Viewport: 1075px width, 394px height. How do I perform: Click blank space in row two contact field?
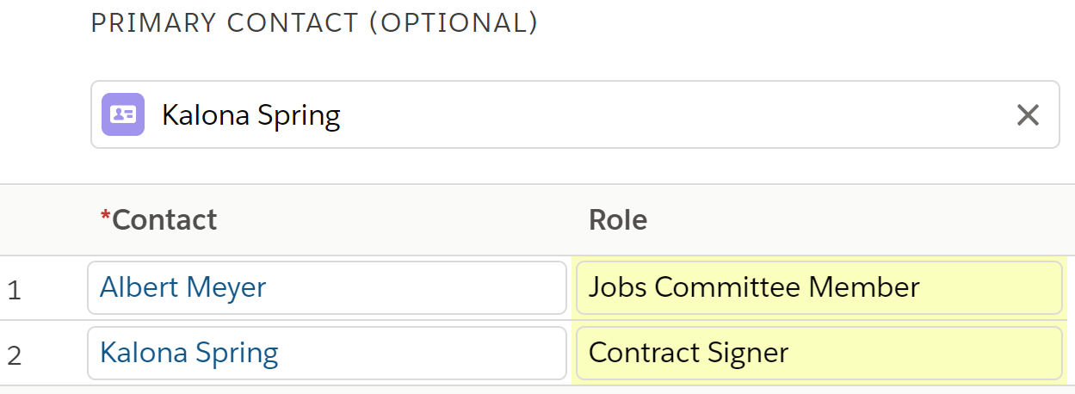[x=422, y=353]
